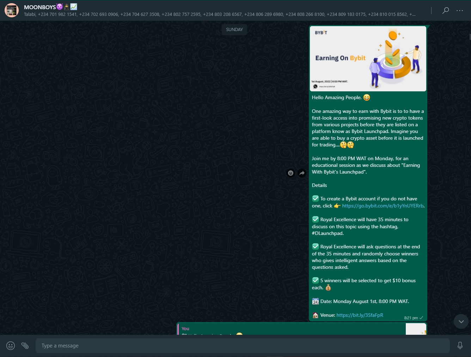
Task: Click the 'Details' heading in the message
Action: 319,185
